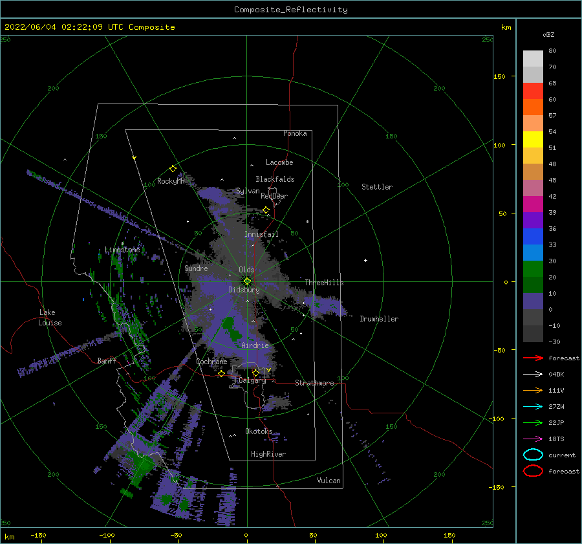The width and height of the screenshot is (582, 544).
Task: Pick the light gray 70-80 dBZ swatch
Action: 533,58
